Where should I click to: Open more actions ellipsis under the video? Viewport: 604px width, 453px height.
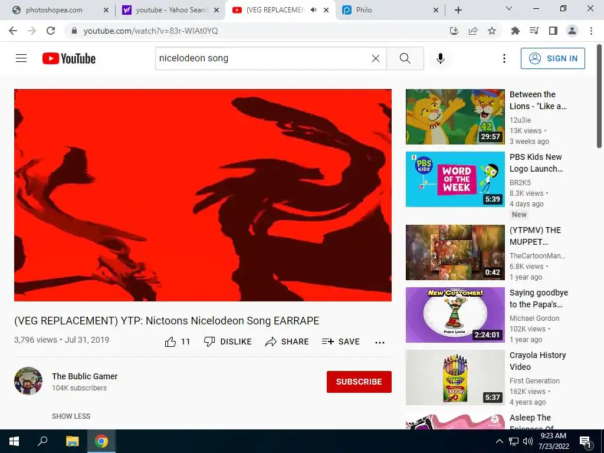coord(380,343)
